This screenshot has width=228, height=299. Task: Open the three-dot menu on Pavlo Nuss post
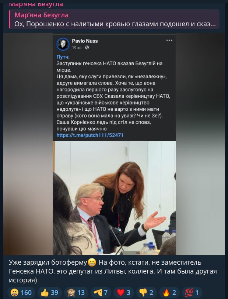(169, 41)
